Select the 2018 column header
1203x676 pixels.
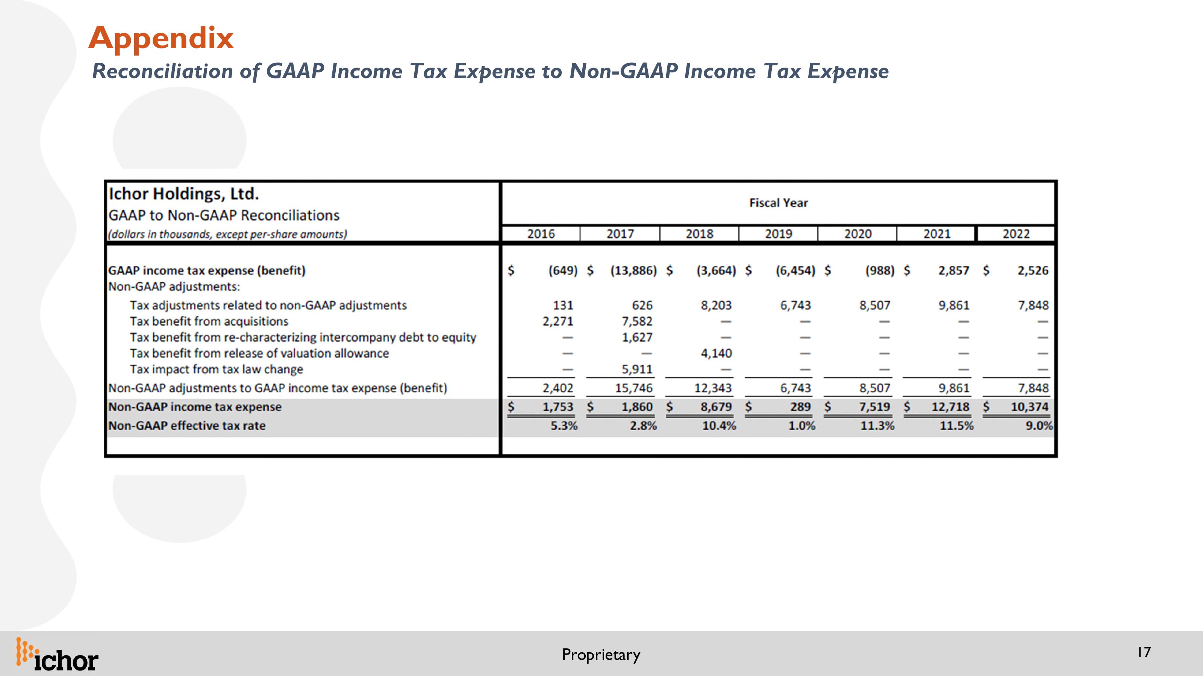[x=699, y=234]
